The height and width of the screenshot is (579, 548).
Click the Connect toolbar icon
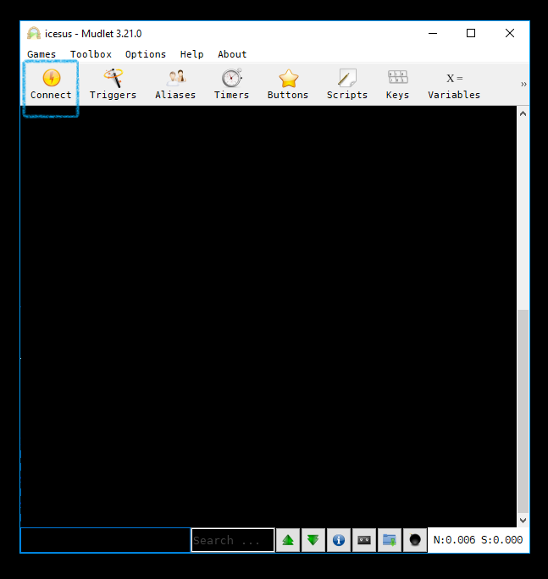click(x=51, y=85)
